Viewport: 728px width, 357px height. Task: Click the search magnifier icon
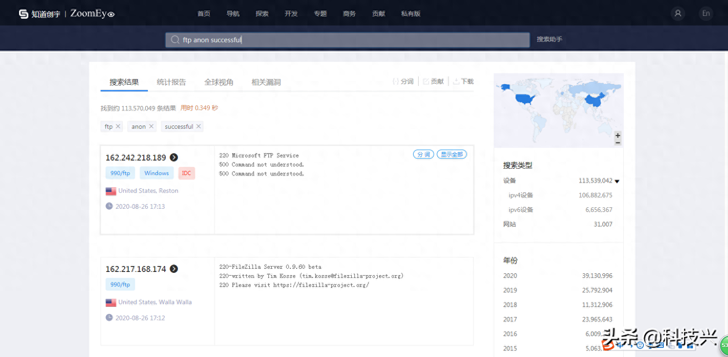175,40
